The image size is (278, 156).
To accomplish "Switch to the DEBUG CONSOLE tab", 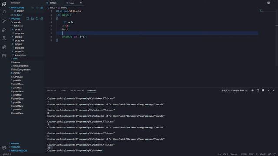I will click(77, 91).
